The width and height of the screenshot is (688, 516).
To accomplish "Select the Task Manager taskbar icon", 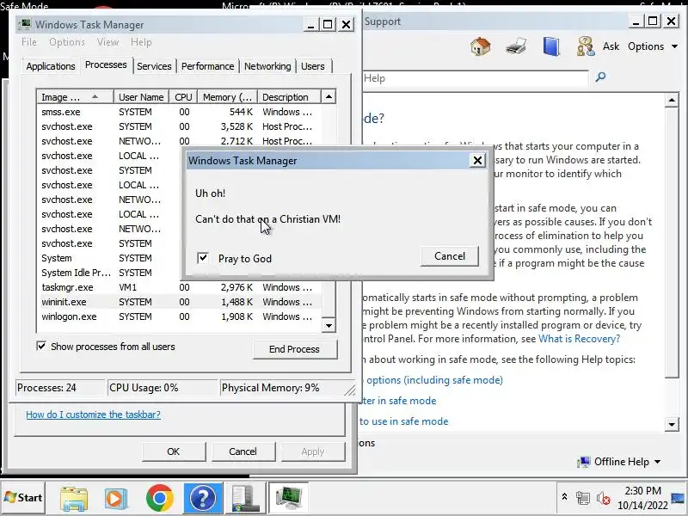I will point(288,499).
